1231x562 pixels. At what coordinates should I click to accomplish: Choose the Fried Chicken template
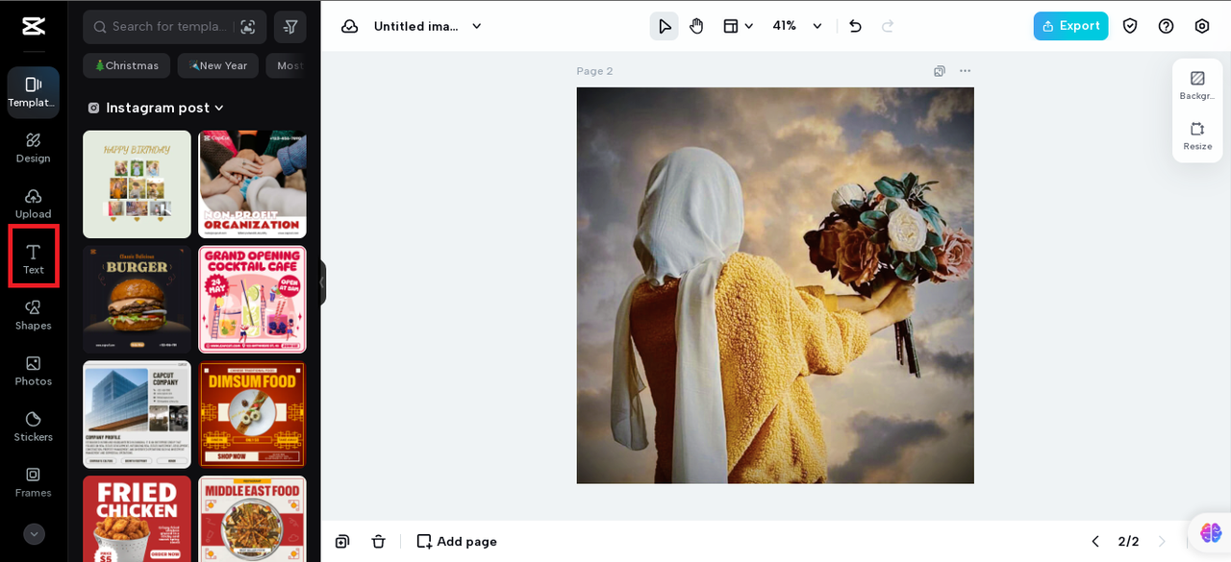point(137,519)
